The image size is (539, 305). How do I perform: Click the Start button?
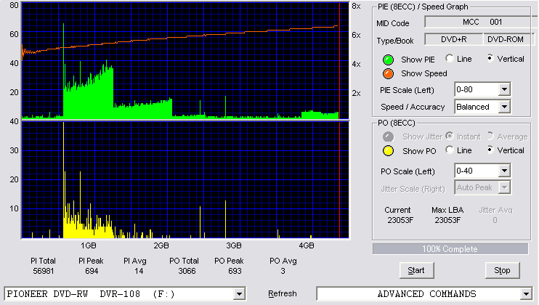[x=417, y=271]
